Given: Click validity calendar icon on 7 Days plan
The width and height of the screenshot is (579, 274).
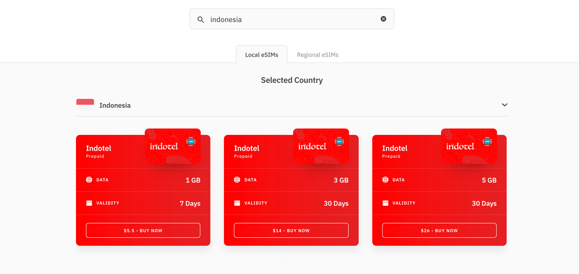Looking at the screenshot, I should pos(89,203).
